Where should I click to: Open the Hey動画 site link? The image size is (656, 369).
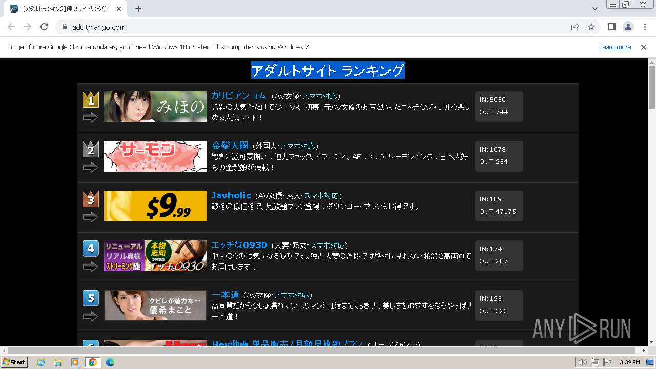tap(288, 344)
